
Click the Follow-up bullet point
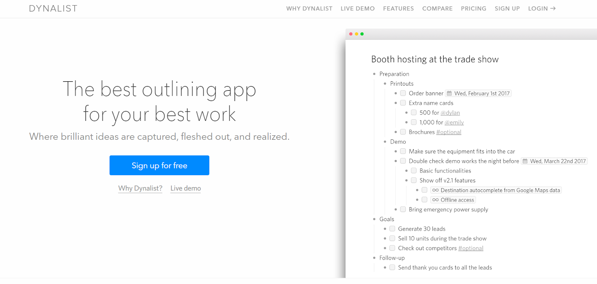coord(374,258)
